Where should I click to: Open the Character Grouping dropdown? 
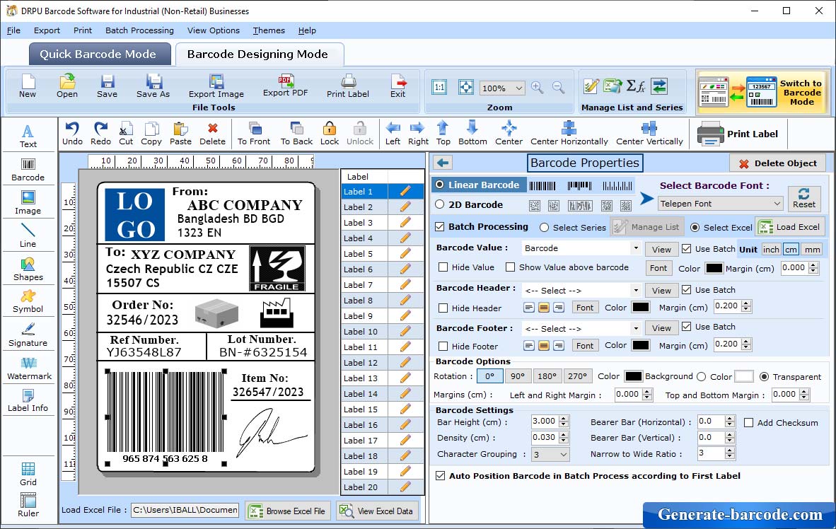563,454
